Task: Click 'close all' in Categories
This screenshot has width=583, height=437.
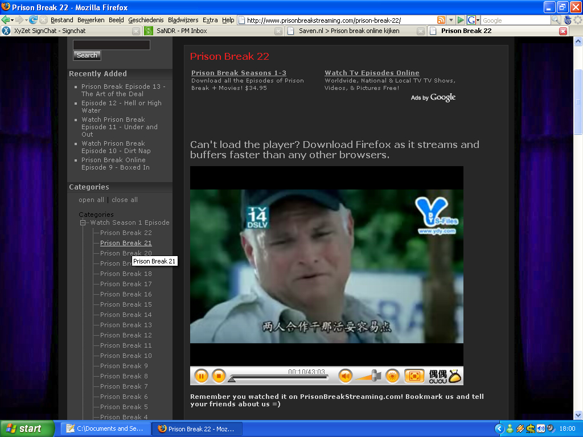Action: tap(125, 200)
